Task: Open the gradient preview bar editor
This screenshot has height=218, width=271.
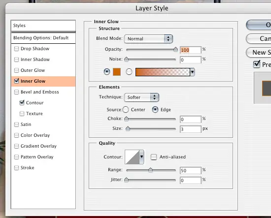Action: click(163, 72)
